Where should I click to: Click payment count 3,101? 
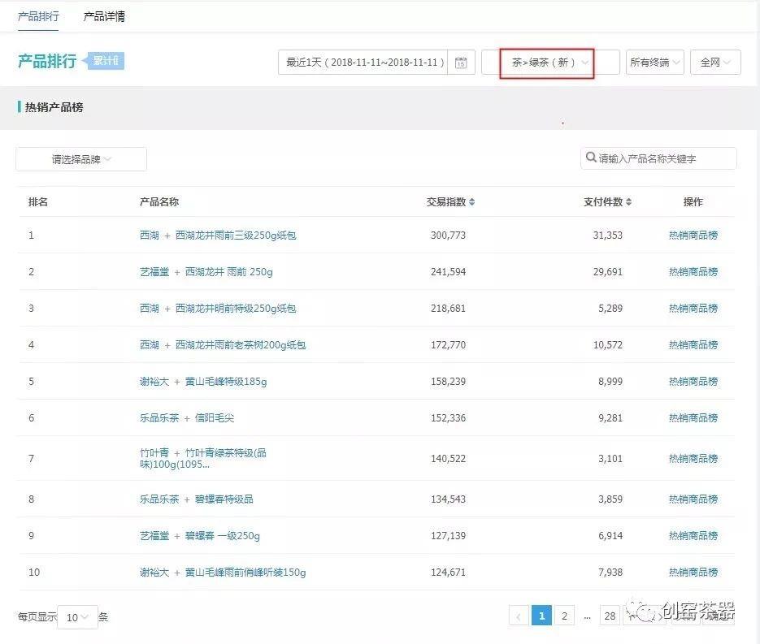coord(610,459)
